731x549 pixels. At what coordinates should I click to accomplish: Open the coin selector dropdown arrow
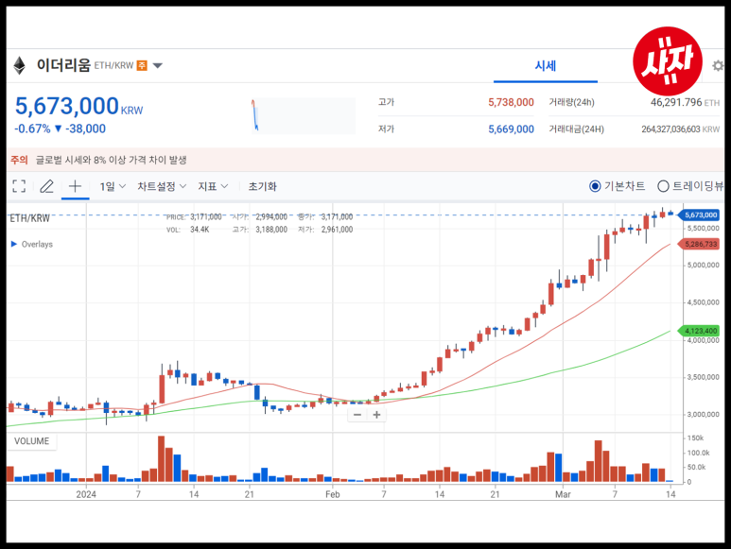158,65
